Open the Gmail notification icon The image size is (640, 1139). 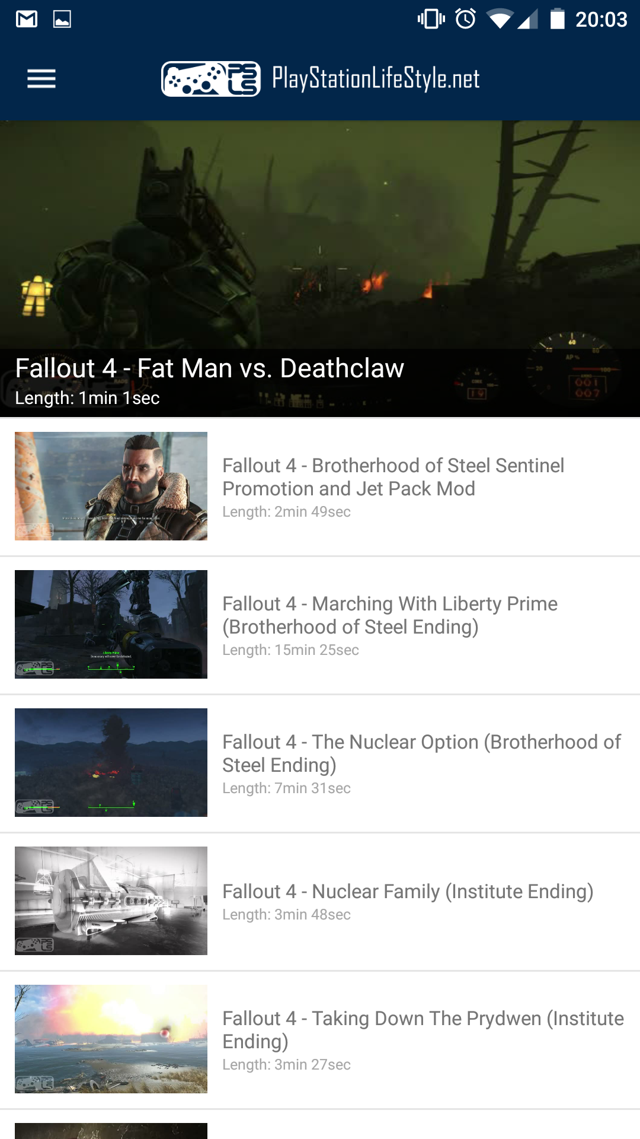coord(27,20)
